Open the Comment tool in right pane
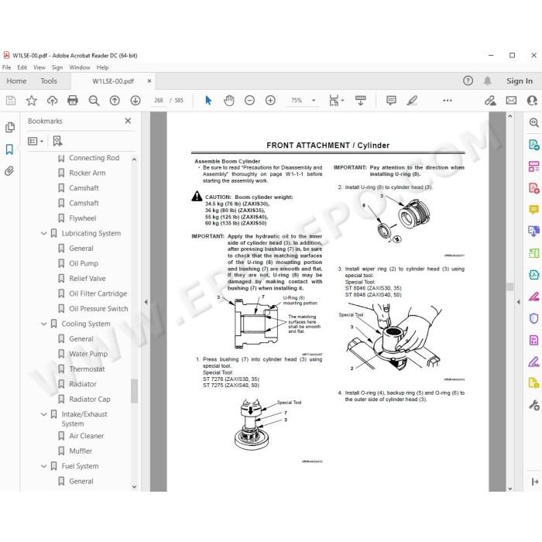Viewport: 542px width, 542px height. tap(533, 210)
